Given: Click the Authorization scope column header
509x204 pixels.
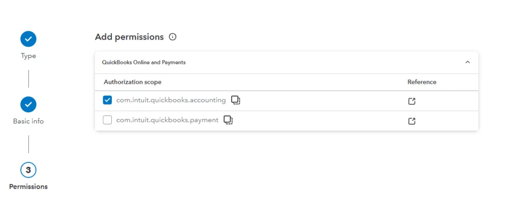Looking at the screenshot, I should click(x=132, y=82).
